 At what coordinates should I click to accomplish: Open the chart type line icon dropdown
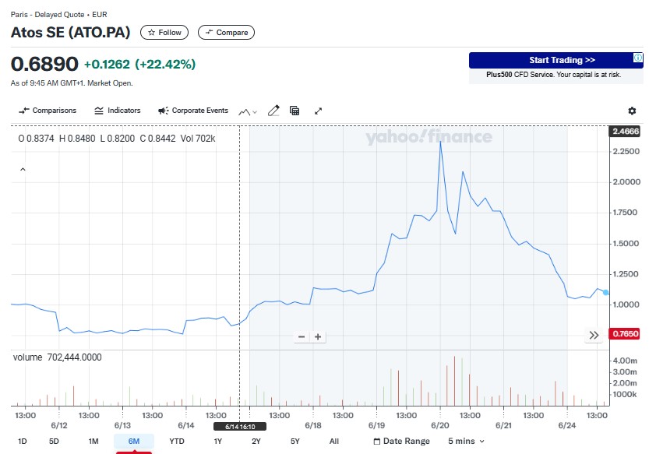248,111
